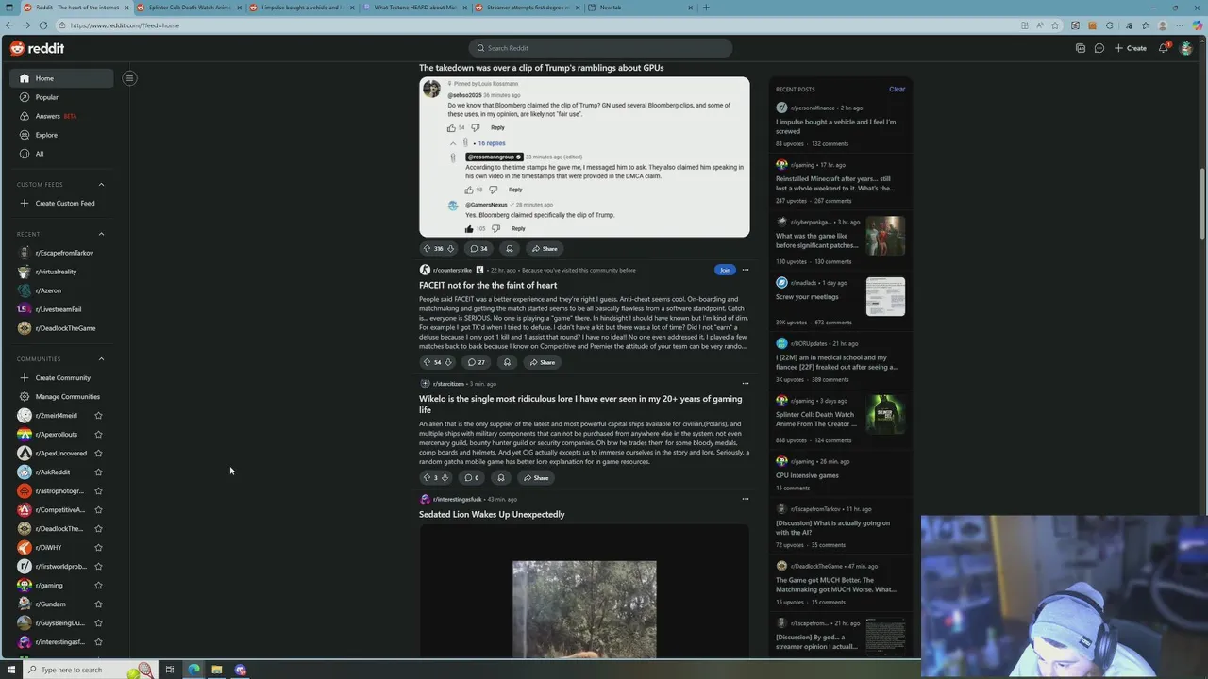This screenshot has width=1208, height=679.
Task: Open the chat icon in header
Action: 1099,48
